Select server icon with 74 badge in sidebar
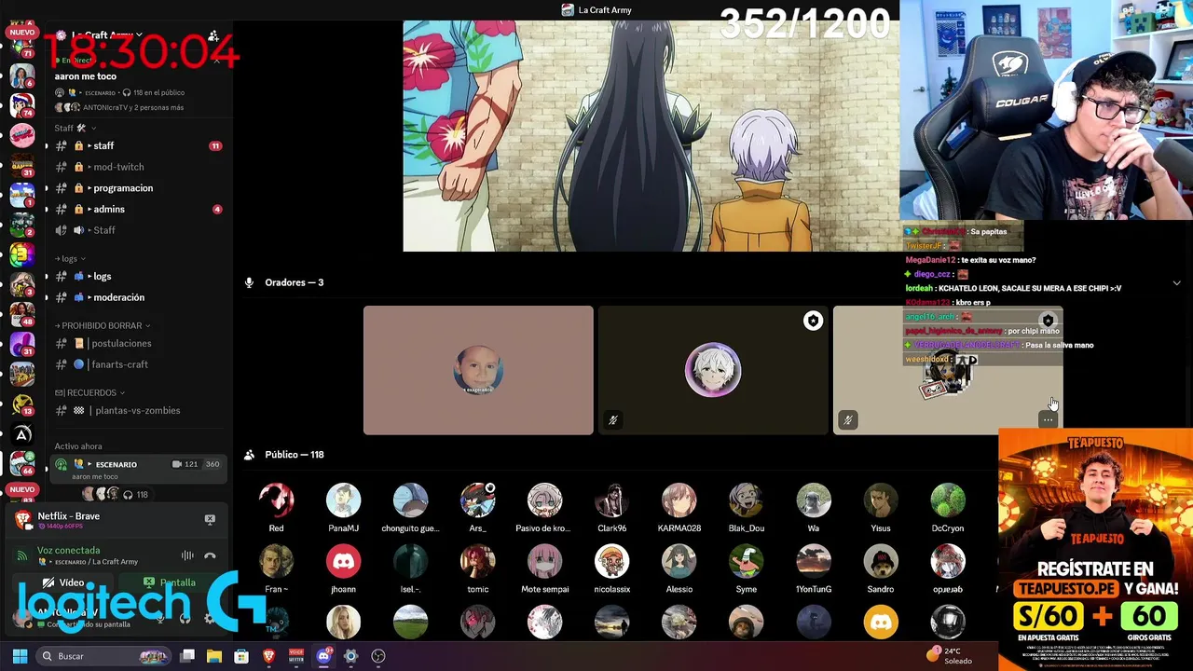The height and width of the screenshot is (671, 1193). coord(21,104)
